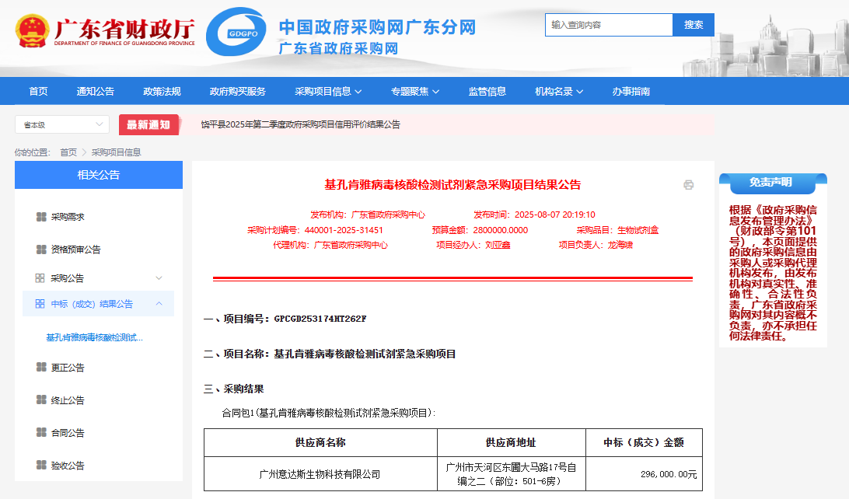Viewport: 849px width, 499px height.
Task: Expand the 采购公告 sidebar section
Action: pyautogui.click(x=159, y=278)
